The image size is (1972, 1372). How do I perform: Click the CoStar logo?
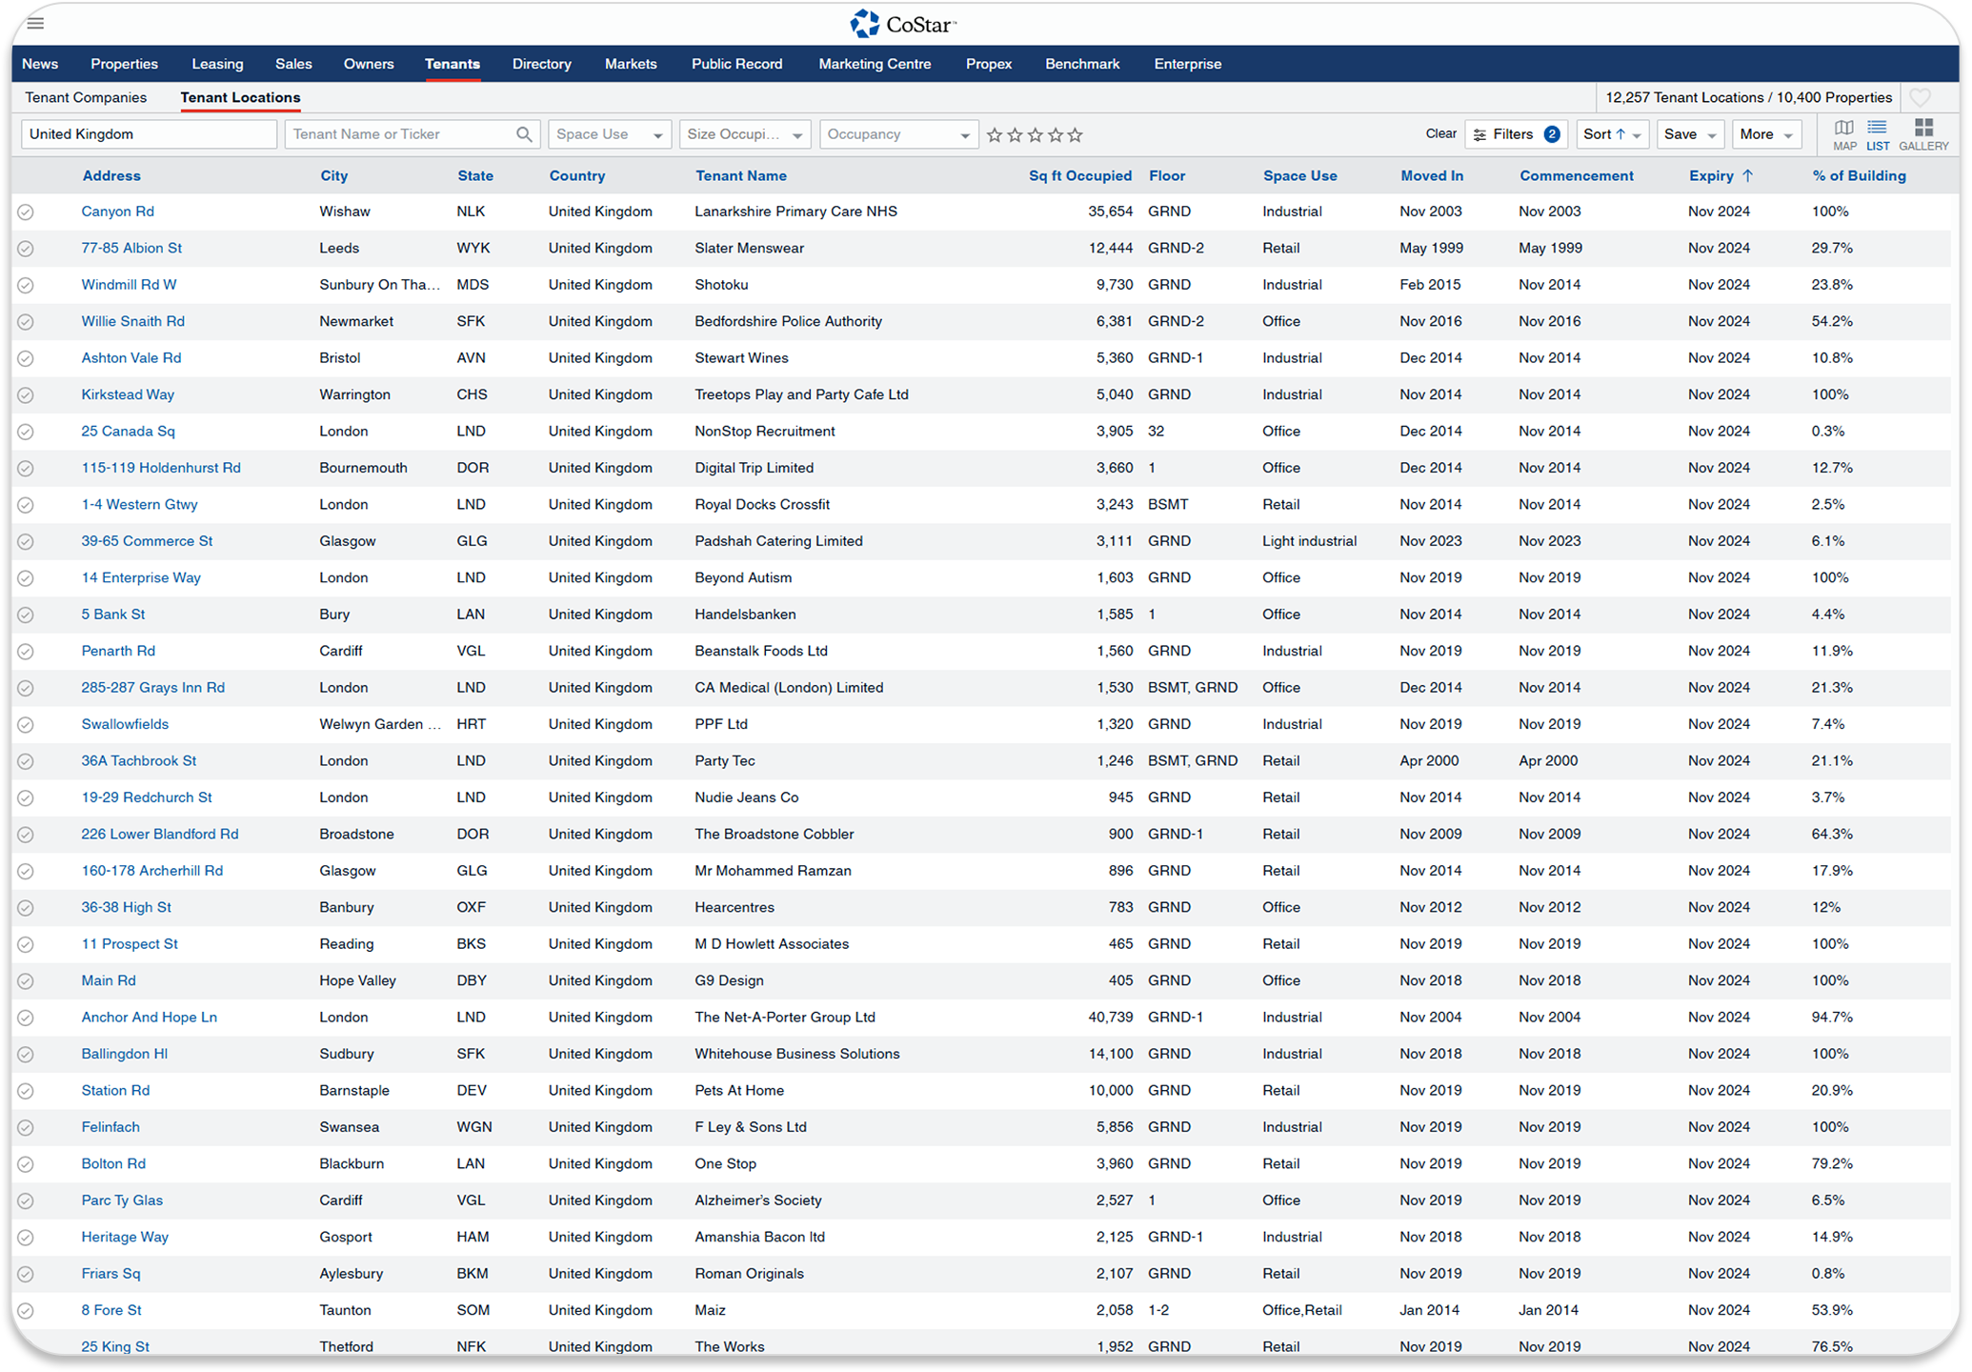(x=901, y=24)
